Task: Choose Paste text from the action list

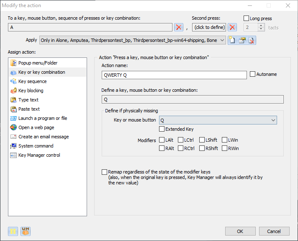Action: coord(29,109)
